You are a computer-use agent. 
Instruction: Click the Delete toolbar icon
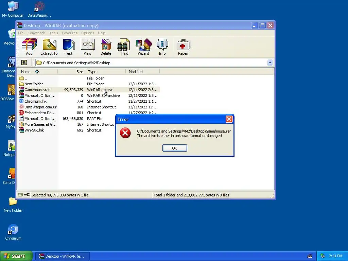click(106, 47)
